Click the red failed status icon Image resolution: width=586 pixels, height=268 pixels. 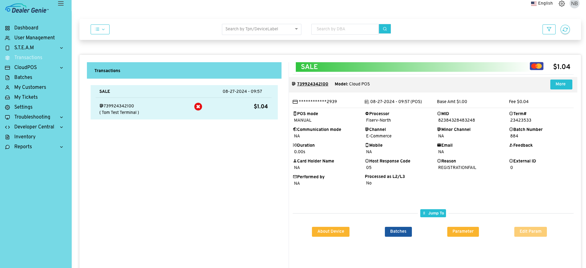(x=198, y=107)
